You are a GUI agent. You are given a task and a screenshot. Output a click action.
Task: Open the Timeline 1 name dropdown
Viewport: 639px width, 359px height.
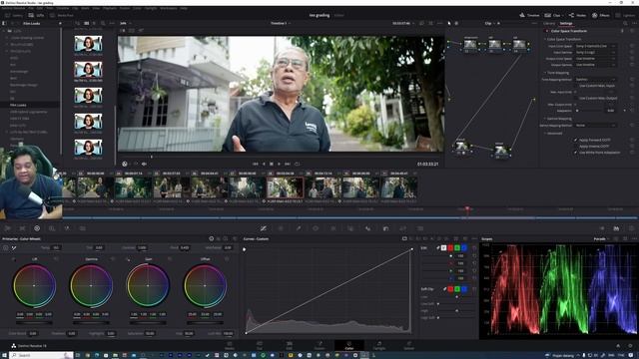[x=281, y=24]
